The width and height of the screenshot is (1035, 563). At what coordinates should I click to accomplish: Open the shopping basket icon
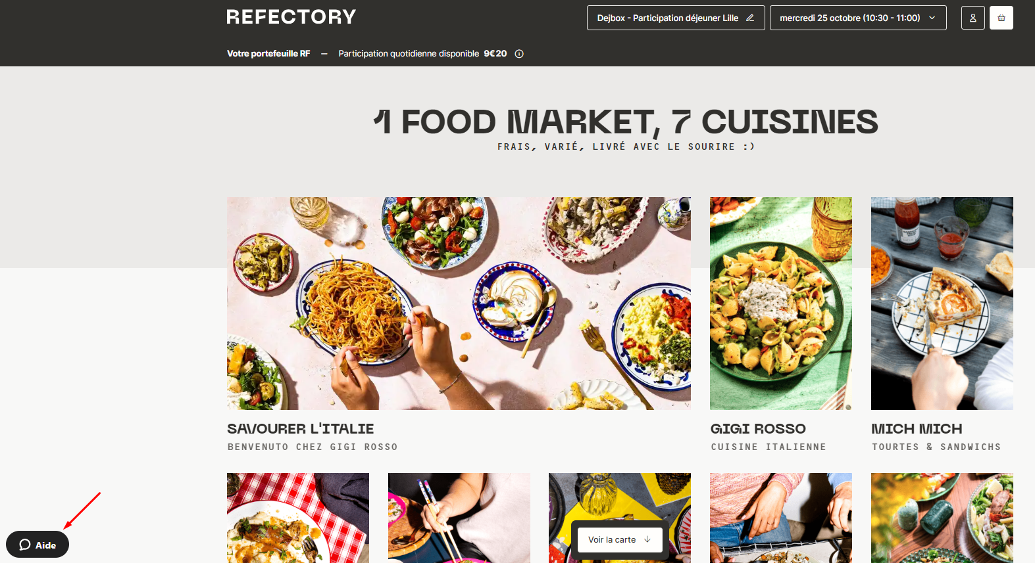click(x=1001, y=18)
